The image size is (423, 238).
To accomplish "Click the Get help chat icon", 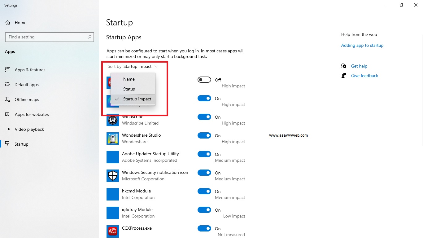I will tap(344, 66).
